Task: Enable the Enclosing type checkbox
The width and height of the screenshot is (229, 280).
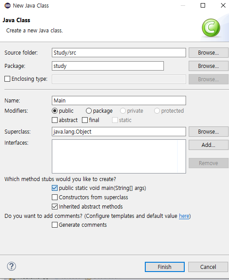Action: [x=7, y=79]
